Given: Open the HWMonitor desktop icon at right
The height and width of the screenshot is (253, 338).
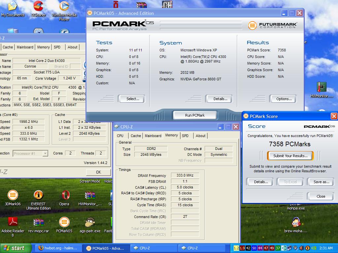Looking at the screenshot, I should click(x=321, y=90).
